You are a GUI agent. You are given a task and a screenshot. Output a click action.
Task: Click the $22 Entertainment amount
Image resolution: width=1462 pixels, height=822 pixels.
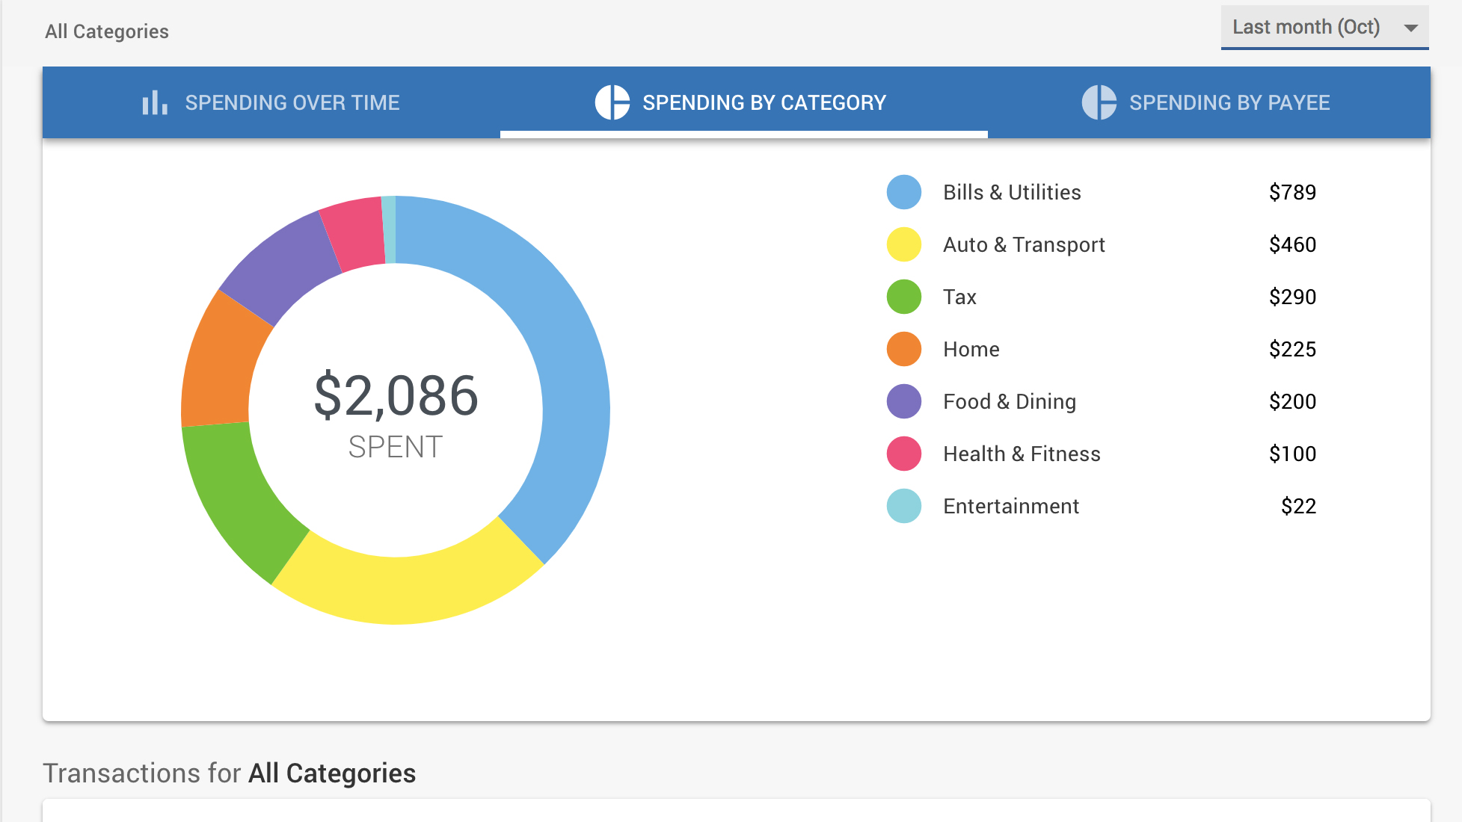[1298, 507]
